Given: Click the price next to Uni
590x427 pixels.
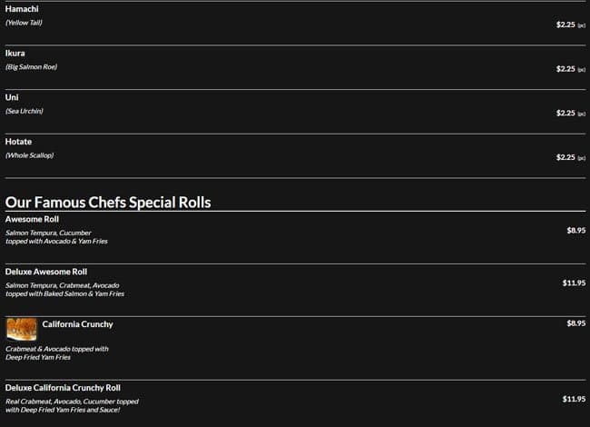Looking at the screenshot, I should point(565,114).
